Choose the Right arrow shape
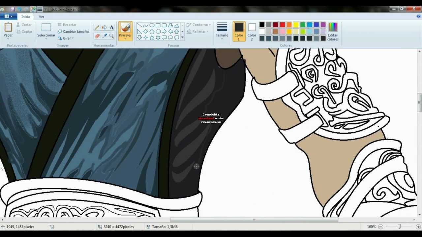The width and height of the screenshot is (422, 237). tap(164, 32)
